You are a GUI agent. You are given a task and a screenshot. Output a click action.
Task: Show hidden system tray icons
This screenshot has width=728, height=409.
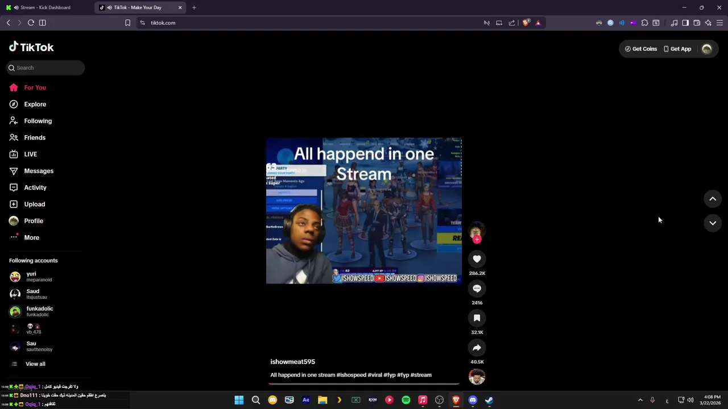coord(640,400)
